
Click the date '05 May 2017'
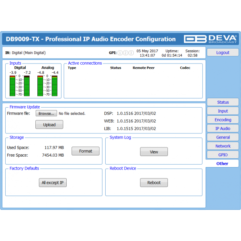tap(147, 51)
